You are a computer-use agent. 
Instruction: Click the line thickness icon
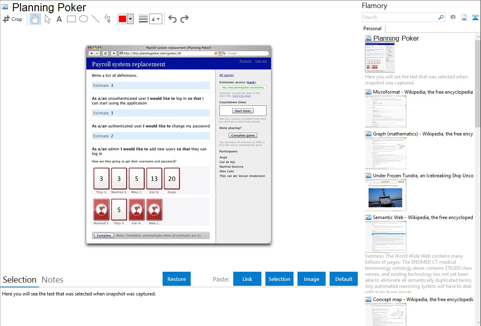tap(143, 19)
